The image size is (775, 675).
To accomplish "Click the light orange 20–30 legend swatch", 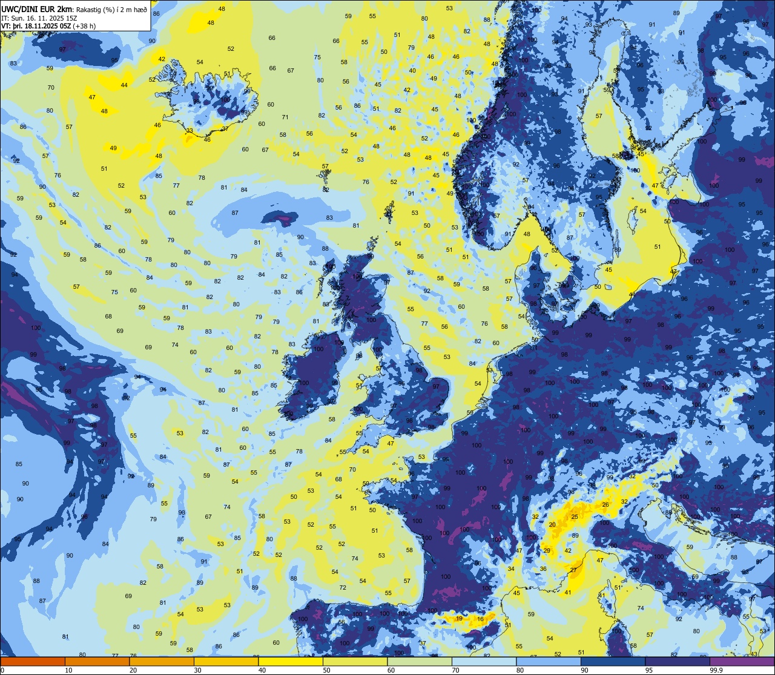I will point(162,662).
